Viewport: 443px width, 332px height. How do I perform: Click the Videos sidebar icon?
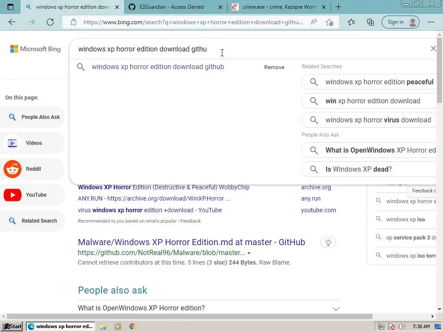pyautogui.click(x=13, y=143)
